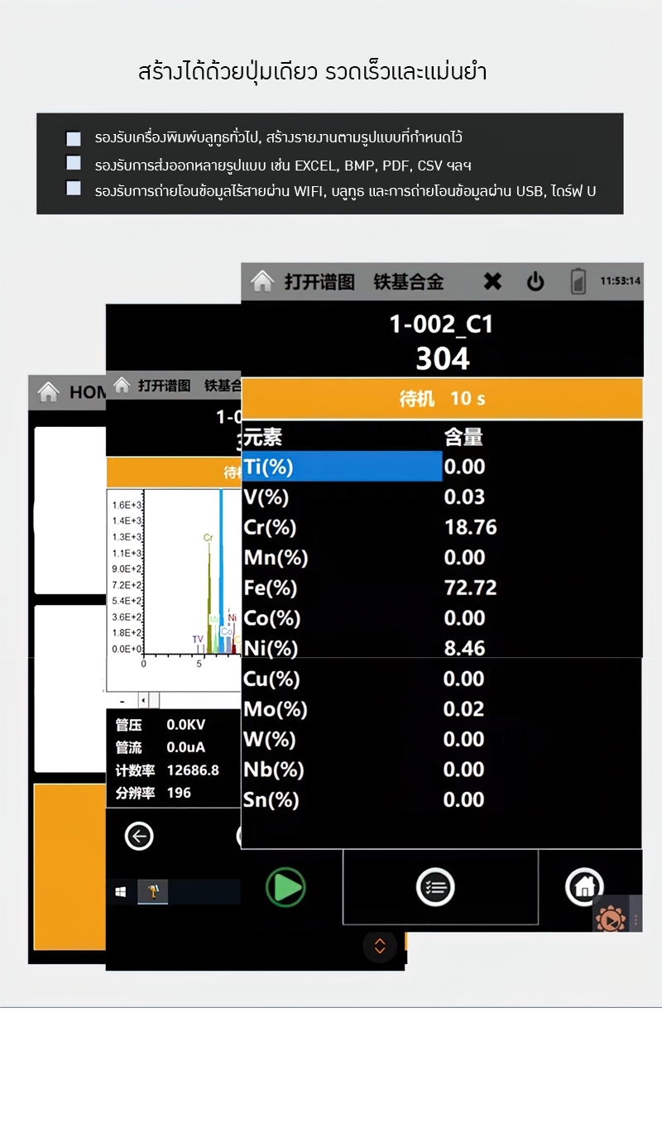Viewport: 662px width, 1123px height.
Task: Click the analyzer gun app in taskbar
Action: [153, 892]
